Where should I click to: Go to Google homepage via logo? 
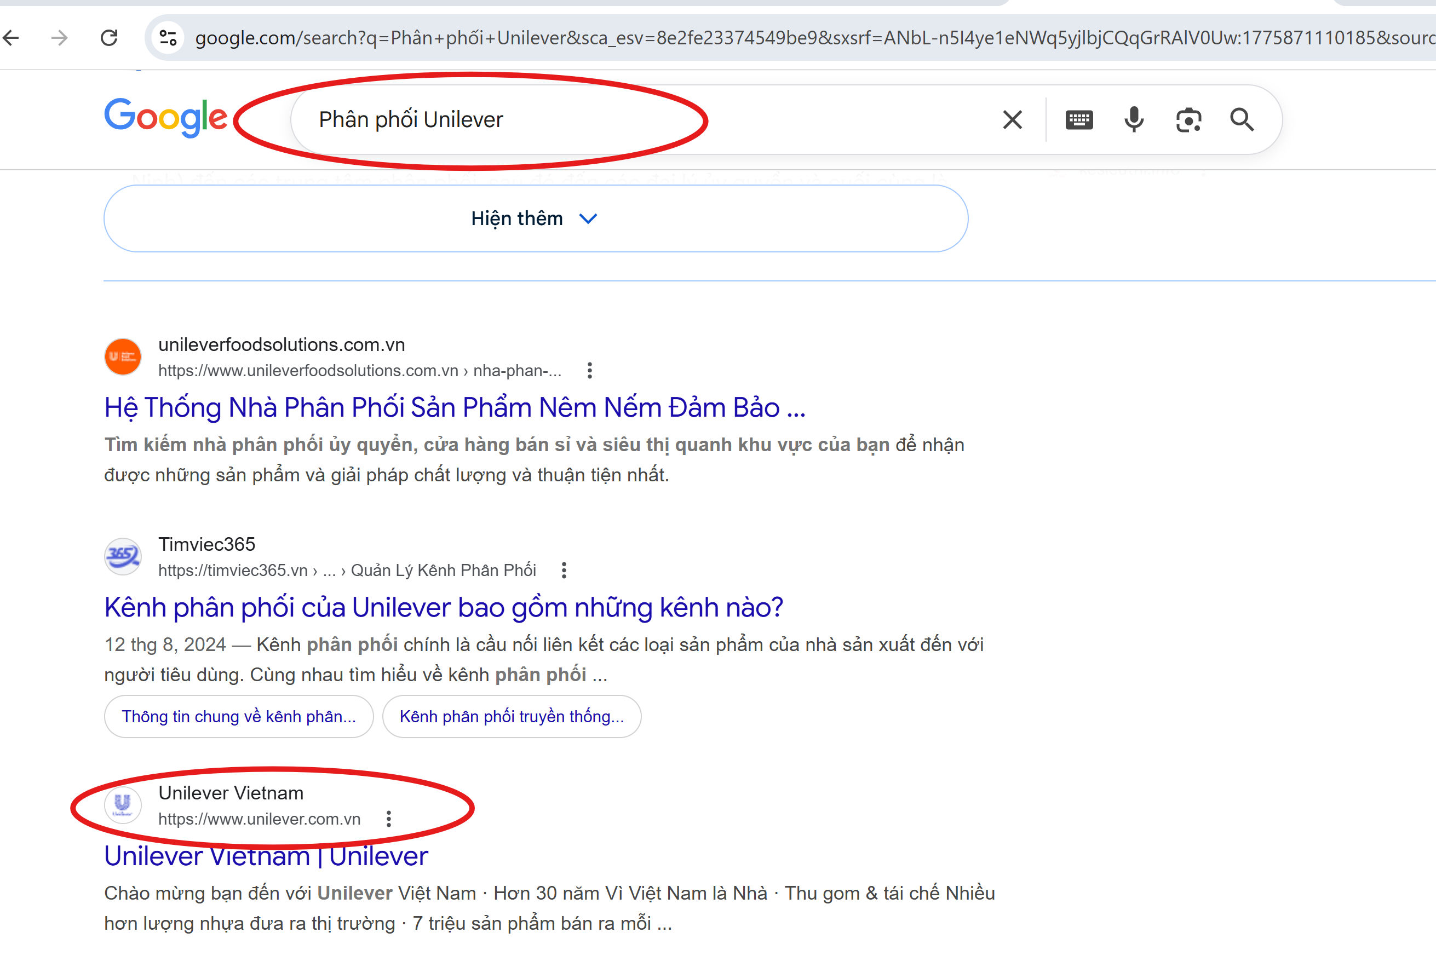(x=165, y=116)
